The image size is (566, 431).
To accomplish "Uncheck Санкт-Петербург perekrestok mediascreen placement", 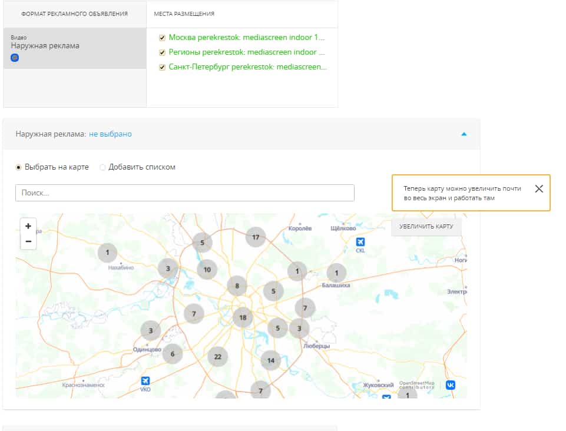I will tap(162, 67).
